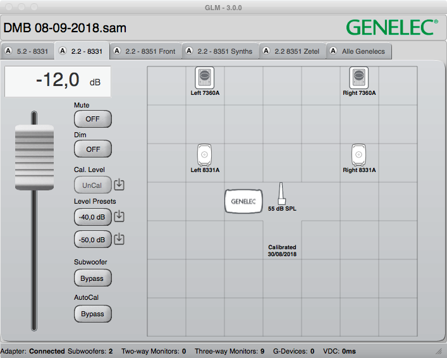The image size is (447, 358).
Task: Click Adapter: Connected in status bar
Action: point(32,351)
